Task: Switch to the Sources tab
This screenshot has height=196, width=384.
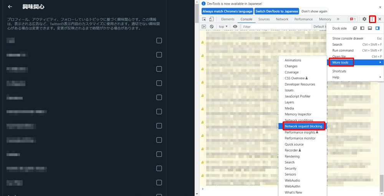Action: [x=264, y=19]
